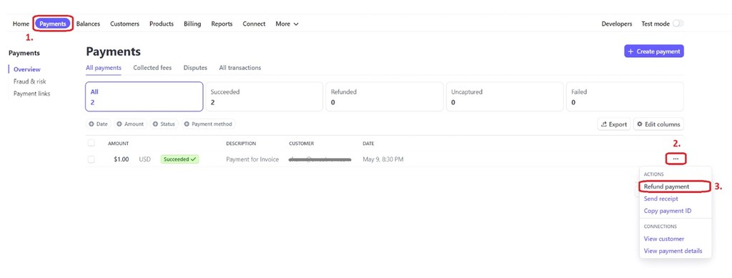Go to Connect in top navigation
The image size is (732, 278).
(x=254, y=24)
